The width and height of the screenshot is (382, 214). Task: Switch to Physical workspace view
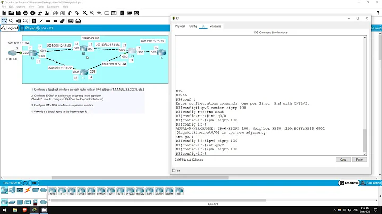coord(29,28)
